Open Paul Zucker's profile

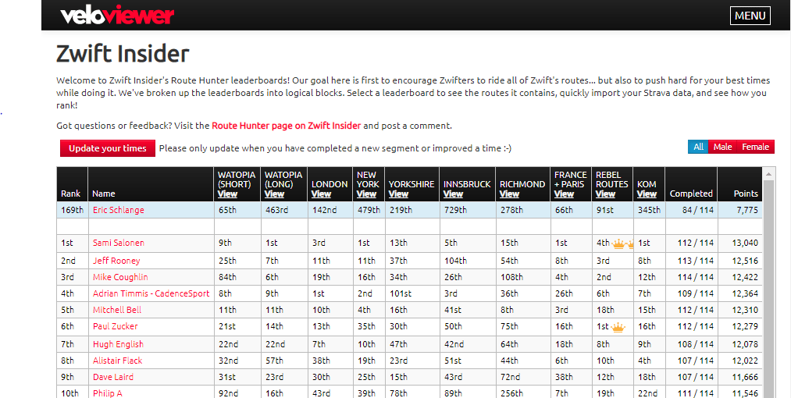[x=115, y=326]
